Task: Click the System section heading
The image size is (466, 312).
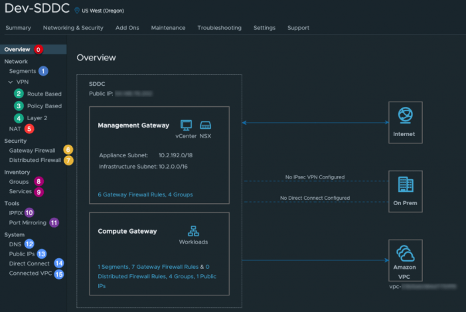Action: tap(14, 234)
